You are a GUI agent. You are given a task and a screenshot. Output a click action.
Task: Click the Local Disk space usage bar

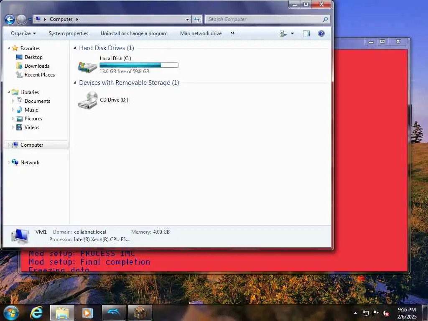point(139,65)
